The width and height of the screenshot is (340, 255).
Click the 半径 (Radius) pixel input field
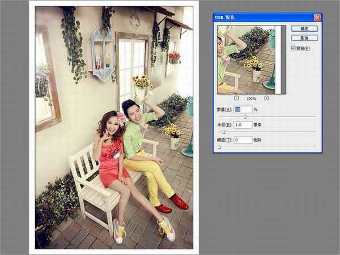click(243, 125)
